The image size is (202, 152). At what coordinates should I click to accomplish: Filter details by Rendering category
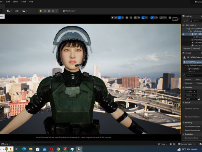(189, 83)
